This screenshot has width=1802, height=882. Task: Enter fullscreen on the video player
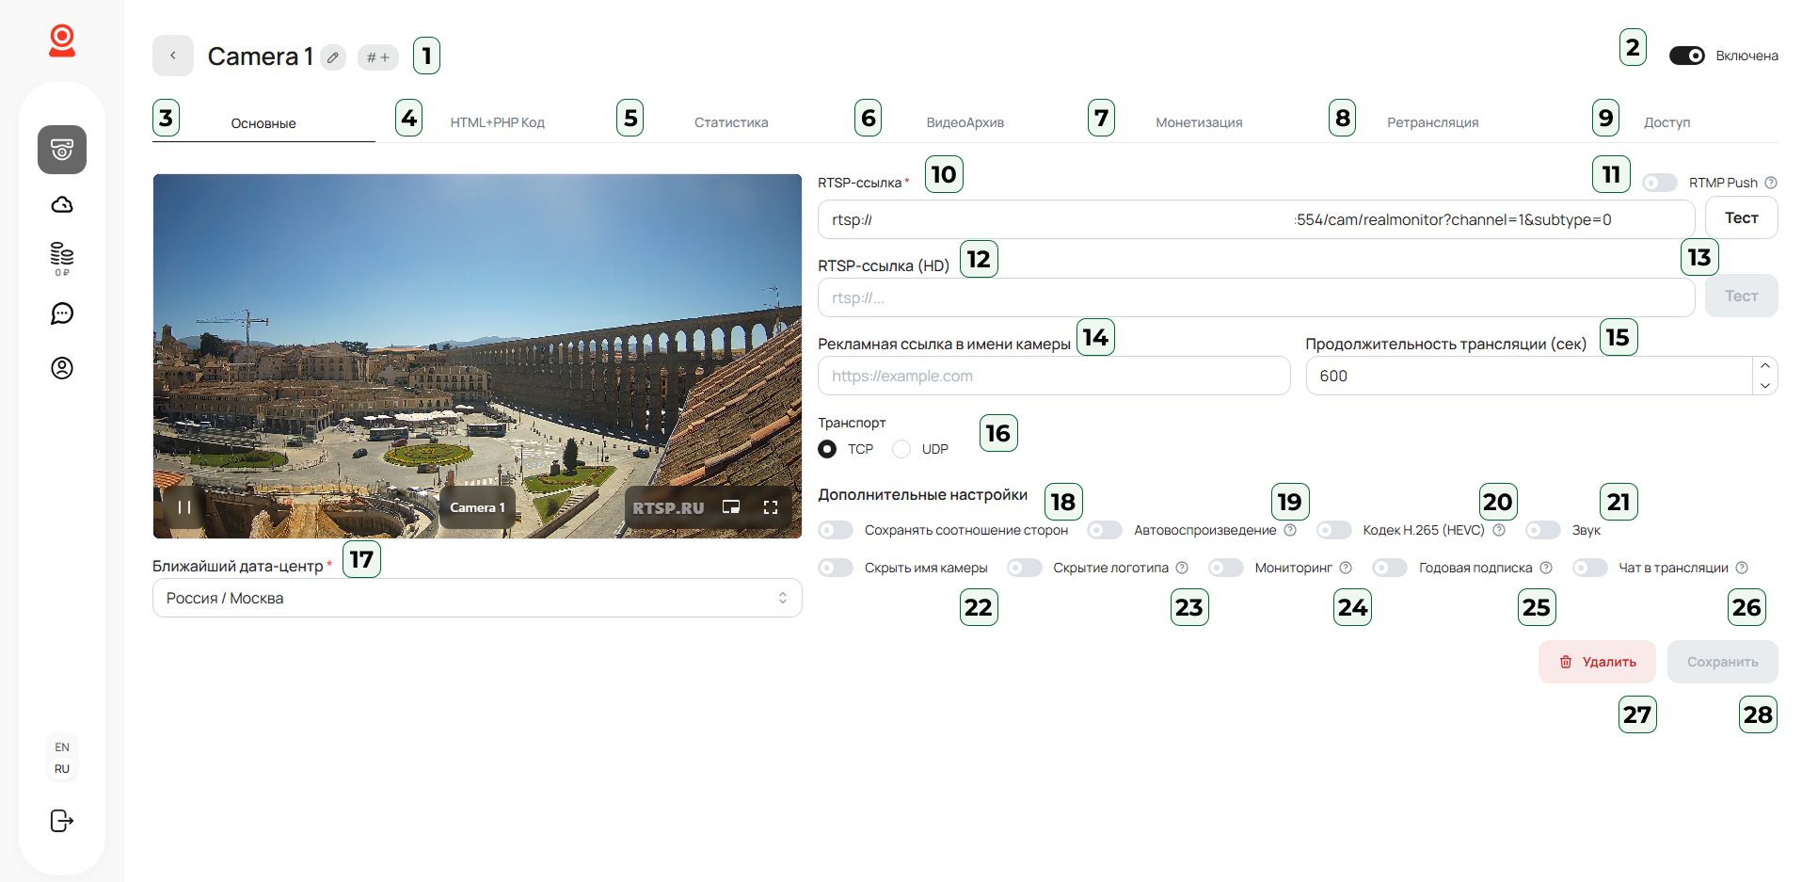pos(771,507)
